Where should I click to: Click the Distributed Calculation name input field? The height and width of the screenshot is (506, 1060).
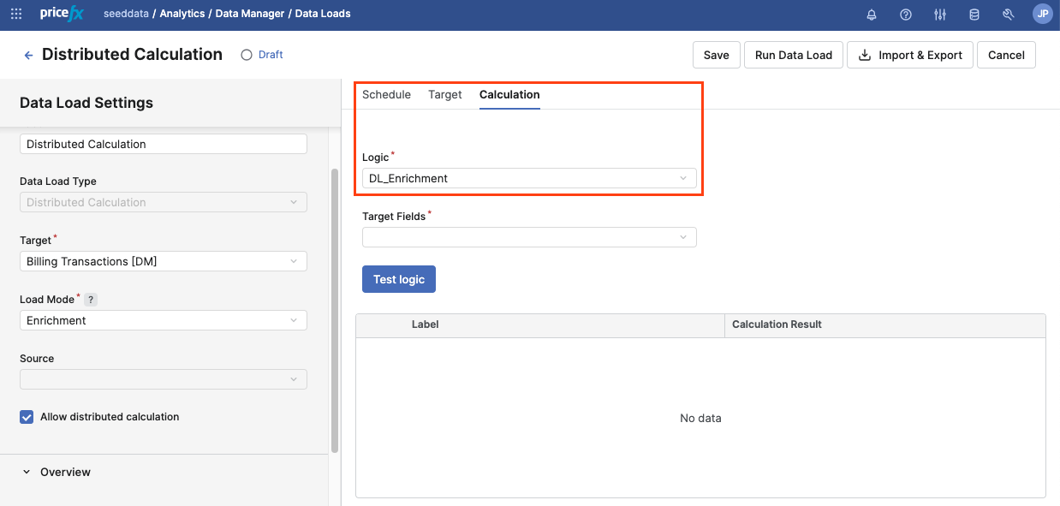click(x=163, y=144)
